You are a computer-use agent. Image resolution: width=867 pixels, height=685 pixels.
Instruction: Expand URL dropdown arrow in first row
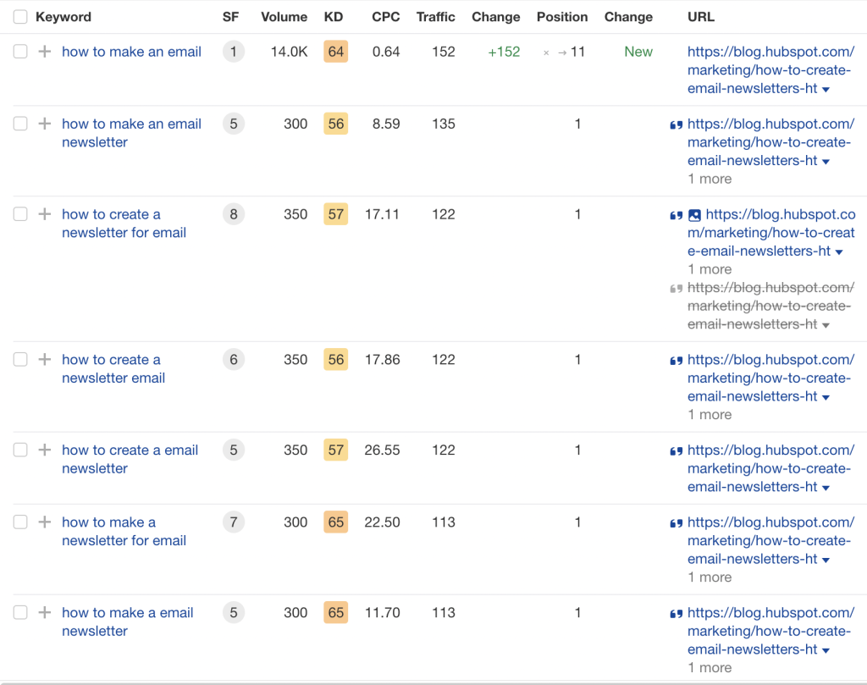pos(826,90)
